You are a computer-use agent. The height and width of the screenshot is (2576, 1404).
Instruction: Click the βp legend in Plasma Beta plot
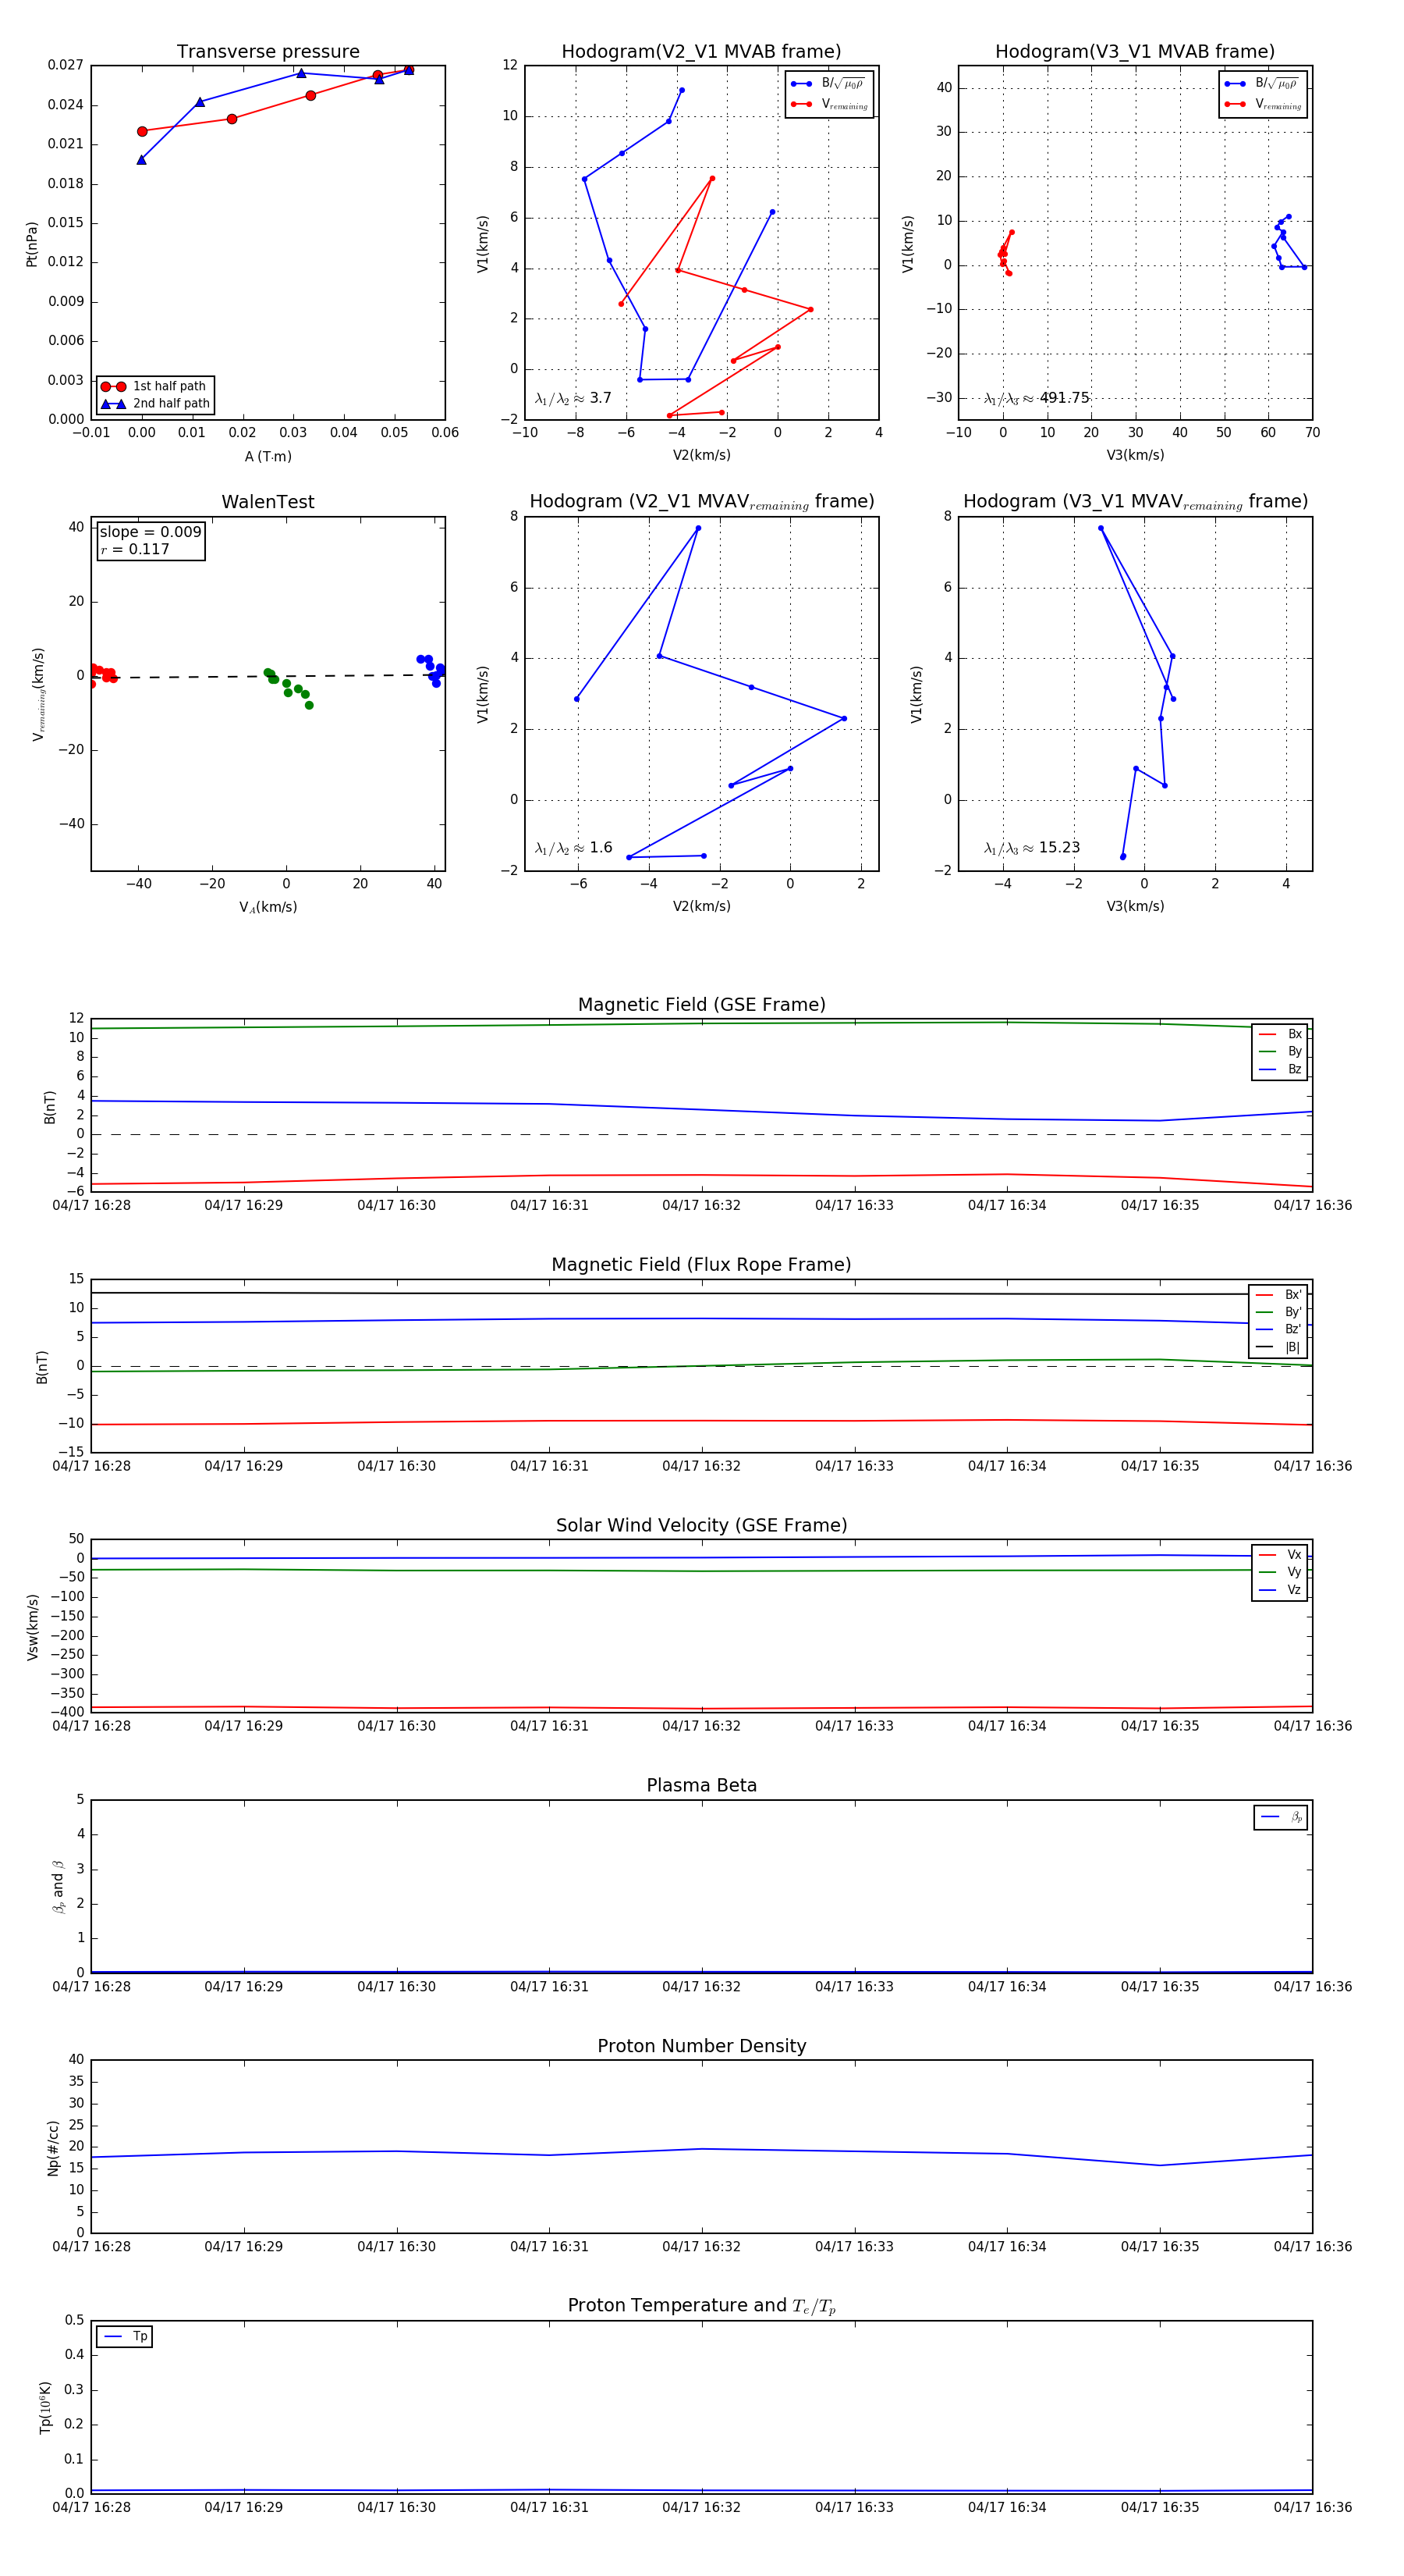tap(1281, 1817)
